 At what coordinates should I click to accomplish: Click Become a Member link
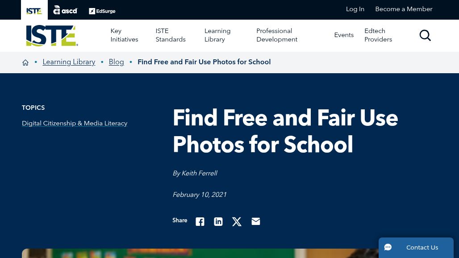[404, 9]
